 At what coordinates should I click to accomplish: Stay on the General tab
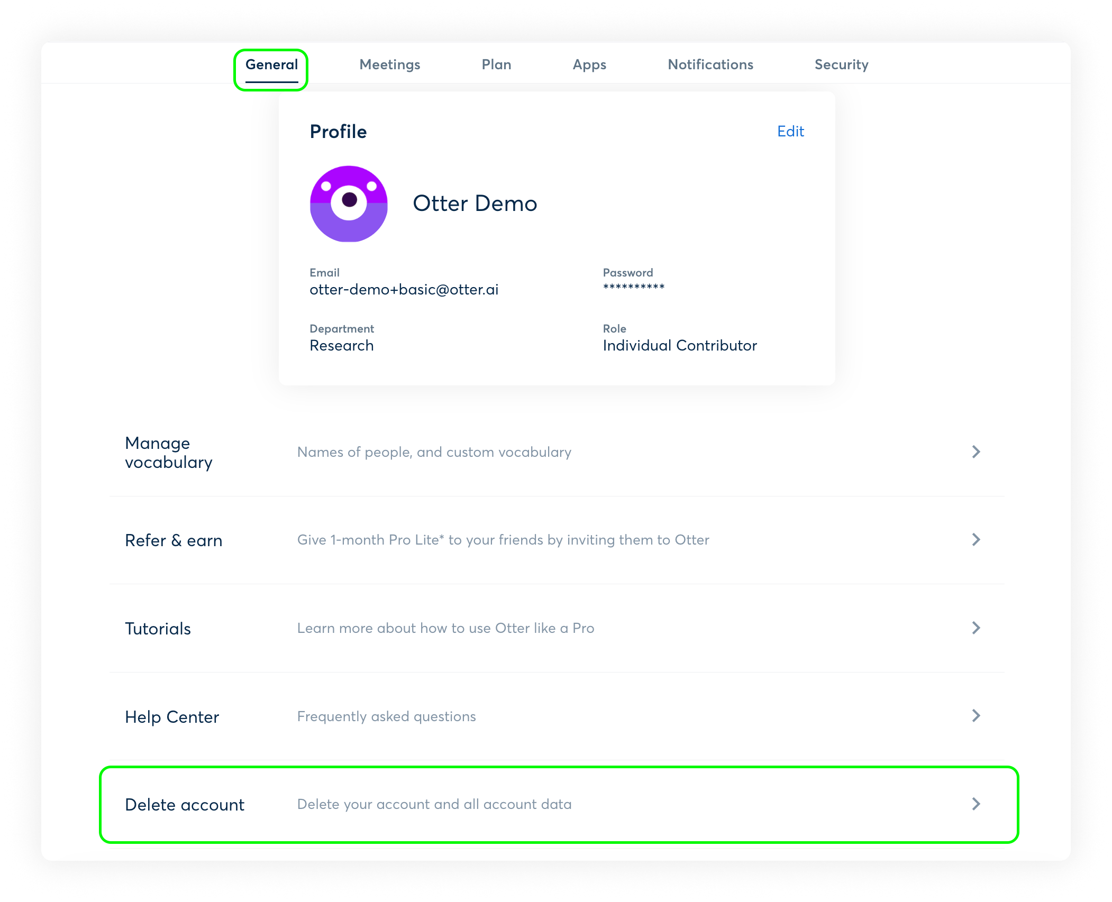271,64
